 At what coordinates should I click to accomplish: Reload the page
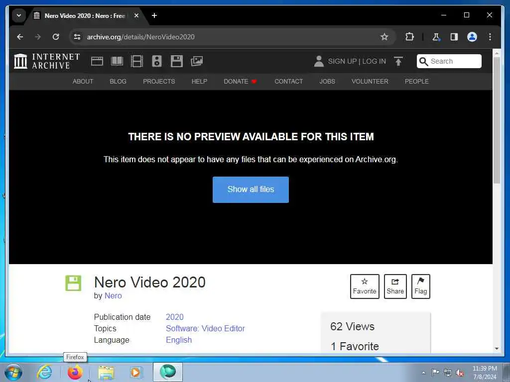pos(56,37)
